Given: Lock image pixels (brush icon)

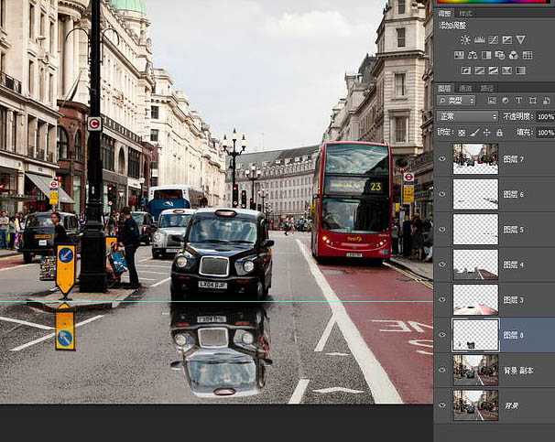Looking at the screenshot, I should 474,133.
